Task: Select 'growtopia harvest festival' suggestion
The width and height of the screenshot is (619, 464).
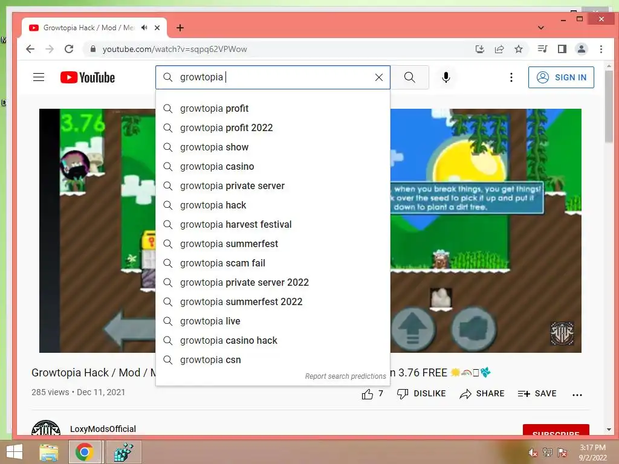Action: (x=273, y=225)
